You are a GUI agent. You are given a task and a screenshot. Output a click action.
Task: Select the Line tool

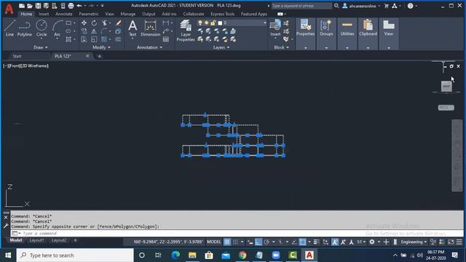click(x=9, y=28)
